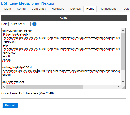Click the first 'endon' line after endif
Image resolution: width=130 pixels, height=115 pixels.
[x=6, y=60]
